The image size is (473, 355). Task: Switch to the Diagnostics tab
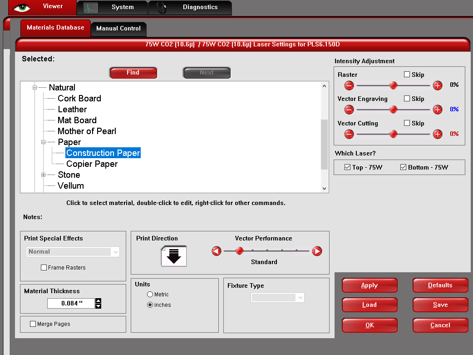(x=190, y=8)
